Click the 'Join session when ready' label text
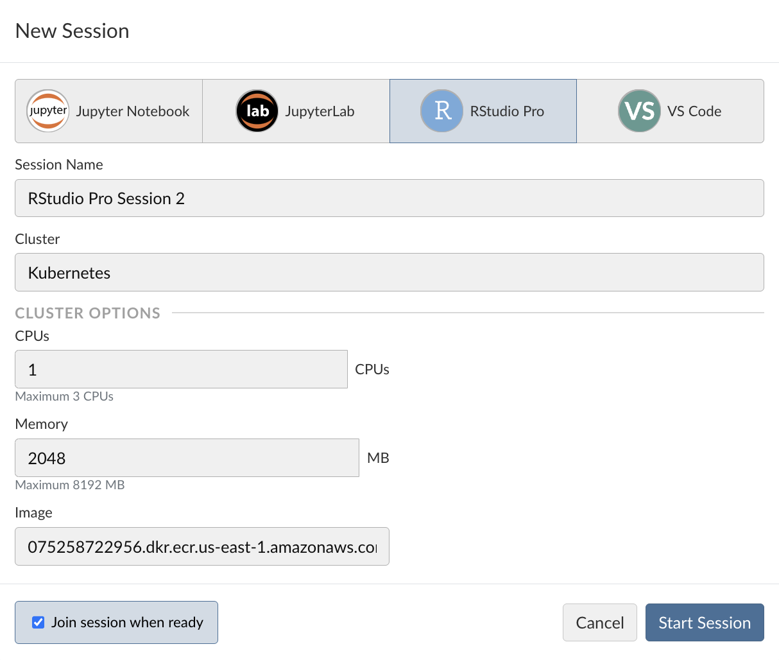779x660 pixels. (x=127, y=622)
